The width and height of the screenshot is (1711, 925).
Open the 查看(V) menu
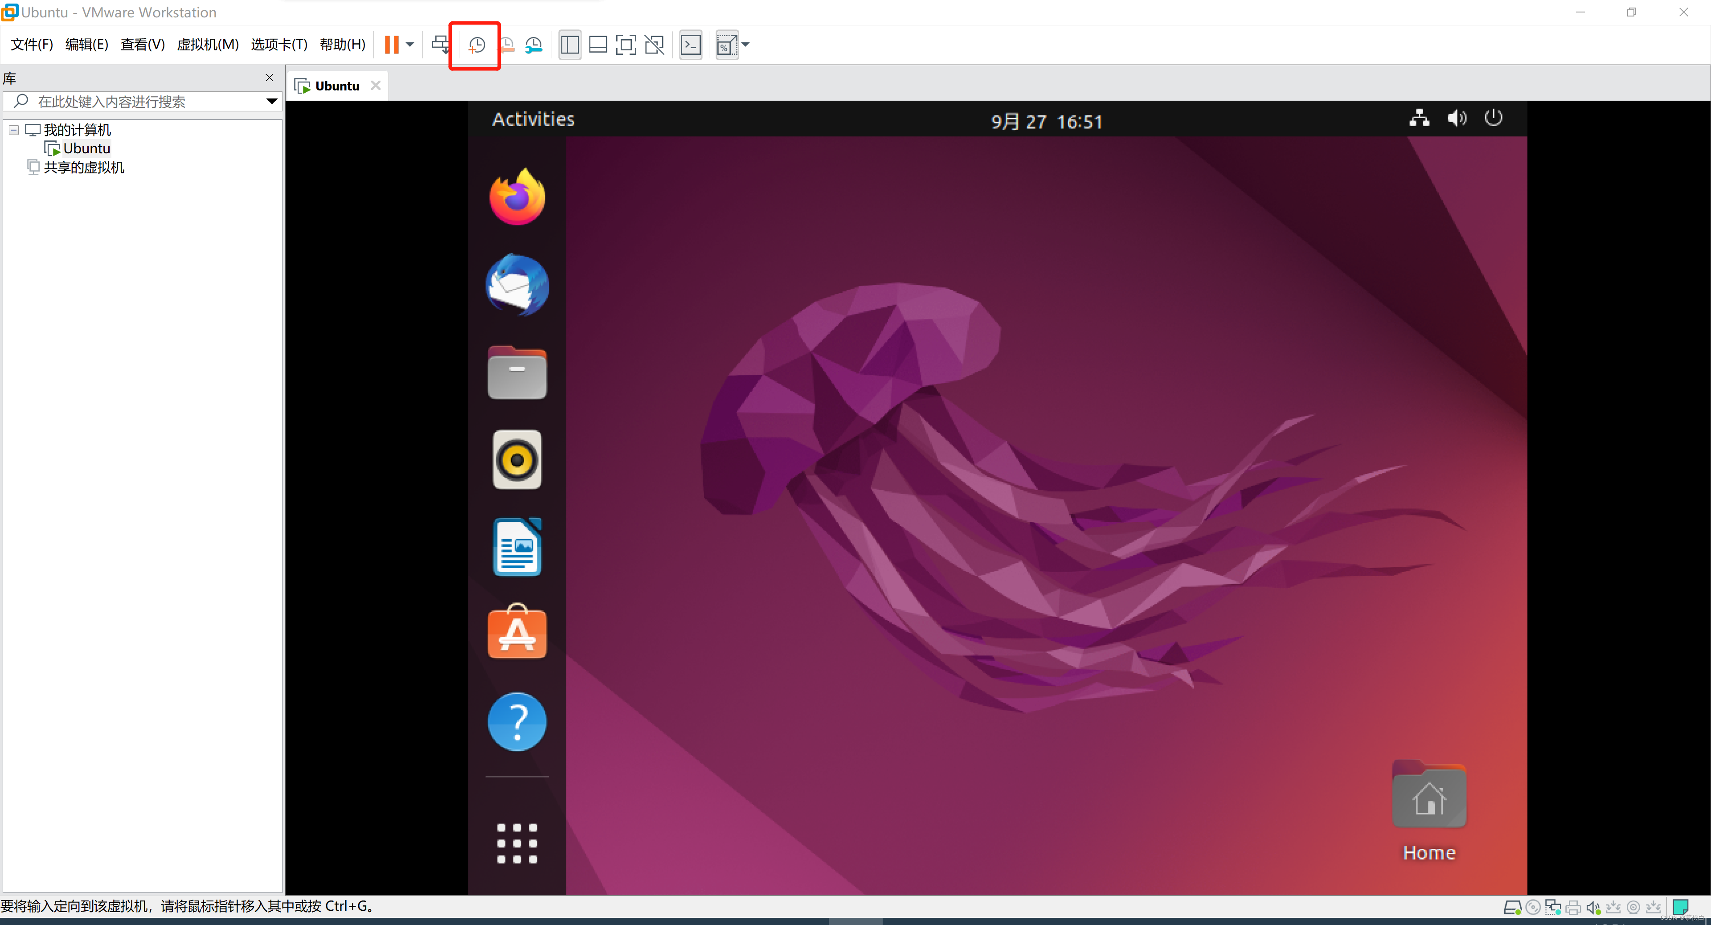click(142, 45)
